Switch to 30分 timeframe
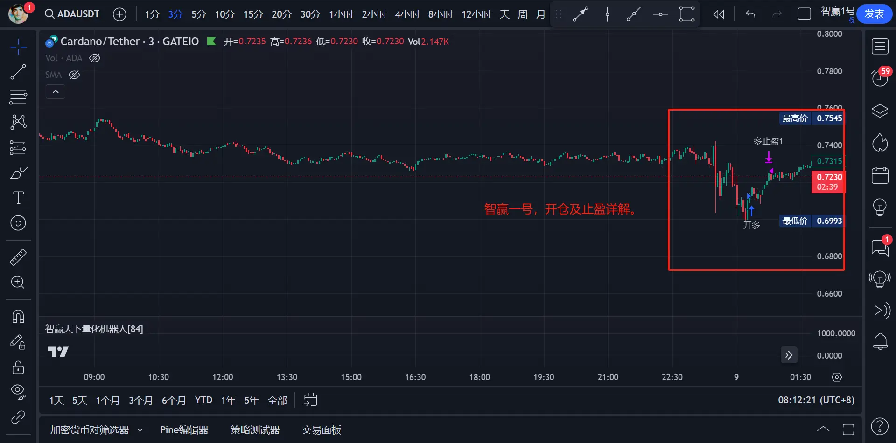The image size is (896, 443). [x=310, y=14]
